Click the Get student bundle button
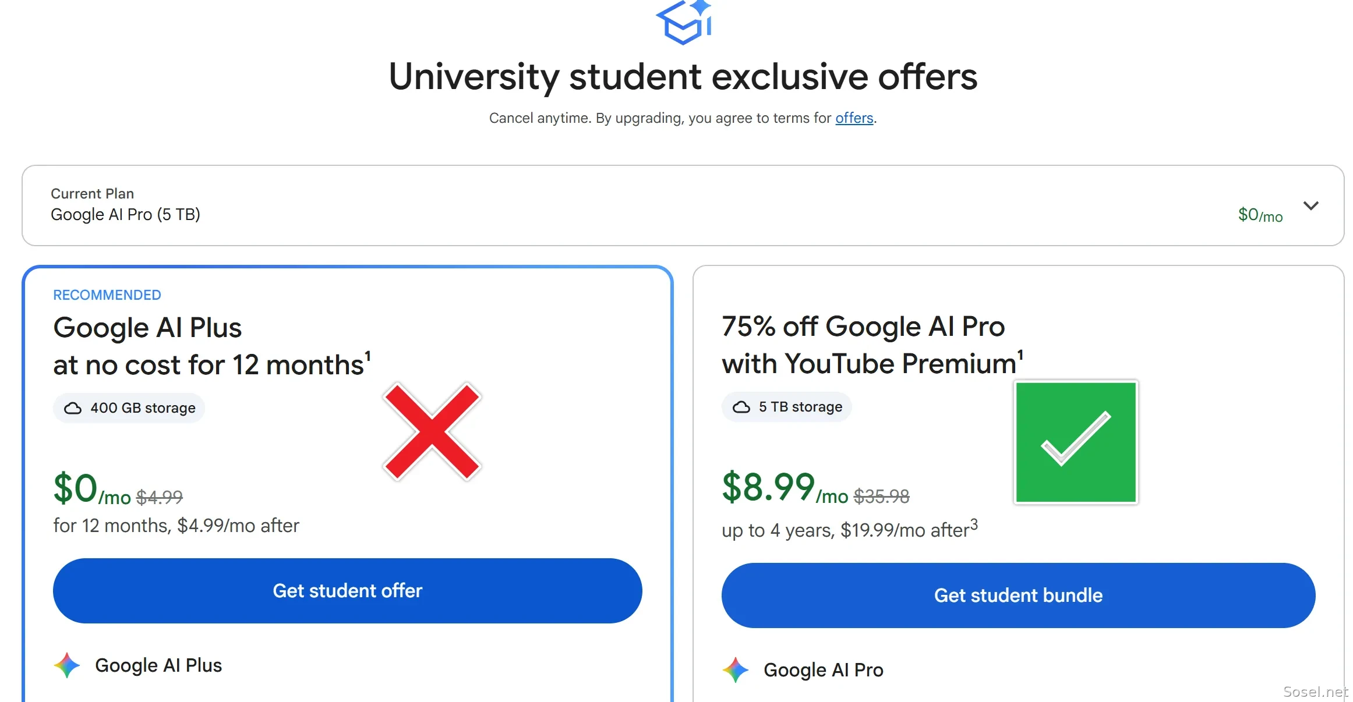Viewport: 1353px width, 702px height. [x=1018, y=595]
